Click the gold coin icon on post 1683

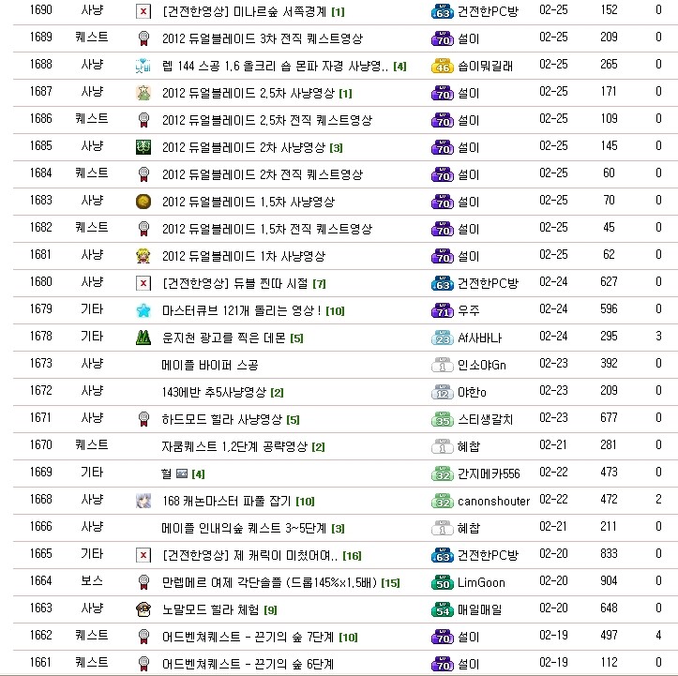pyautogui.click(x=143, y=202)
